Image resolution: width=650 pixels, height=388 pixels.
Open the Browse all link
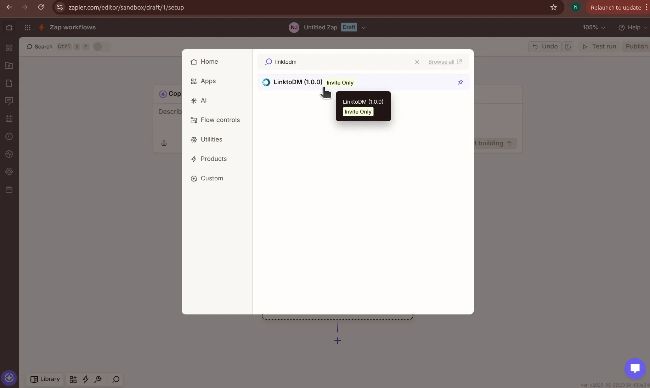pyautogui.click(x=445, y=62)
